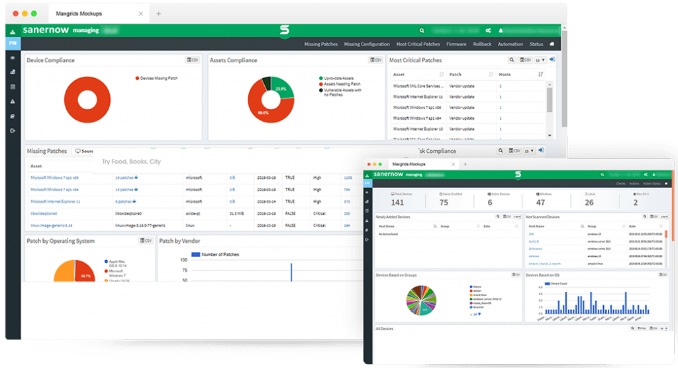
Task: Click the S logo in back window header
Action: tap(284, 30)
